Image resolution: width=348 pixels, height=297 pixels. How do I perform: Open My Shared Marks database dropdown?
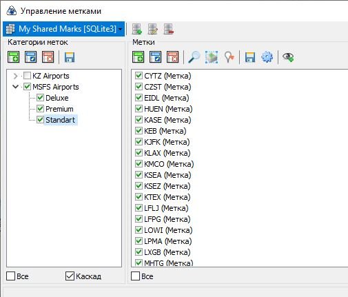(x=64, y=29)
